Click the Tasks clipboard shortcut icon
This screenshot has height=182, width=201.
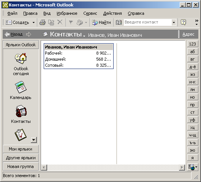pyautogui.click(x=21, y=135)
